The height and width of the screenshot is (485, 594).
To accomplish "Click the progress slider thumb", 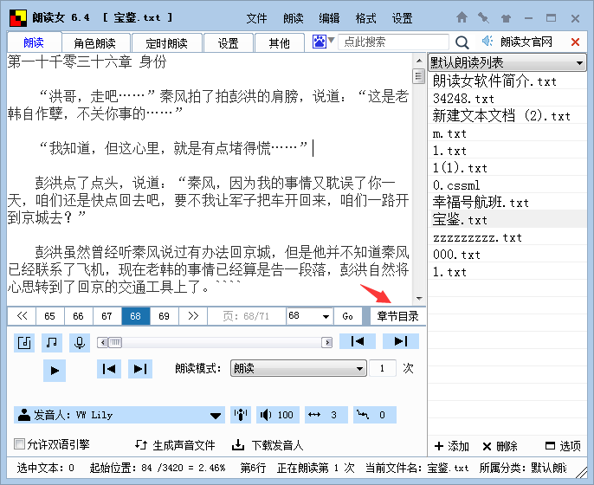I will (x=115, y=343).
